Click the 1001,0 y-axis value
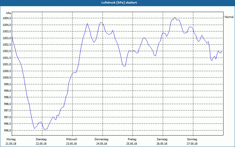Screen dimensions: 235x147 [x=7, y=64]
